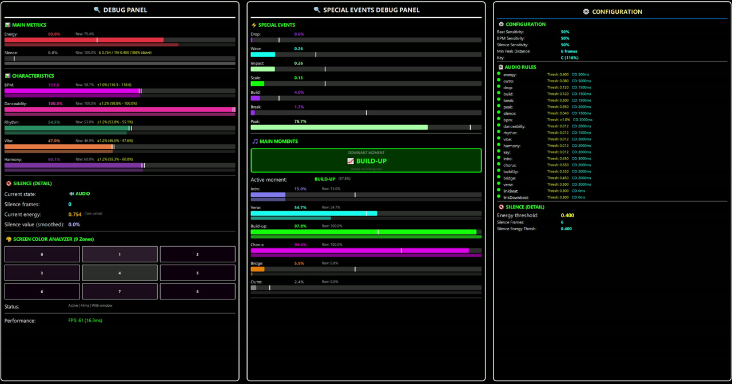
Task: Click the 'Active | 44ms | With window' status text
Action: (x=90, y=306)
